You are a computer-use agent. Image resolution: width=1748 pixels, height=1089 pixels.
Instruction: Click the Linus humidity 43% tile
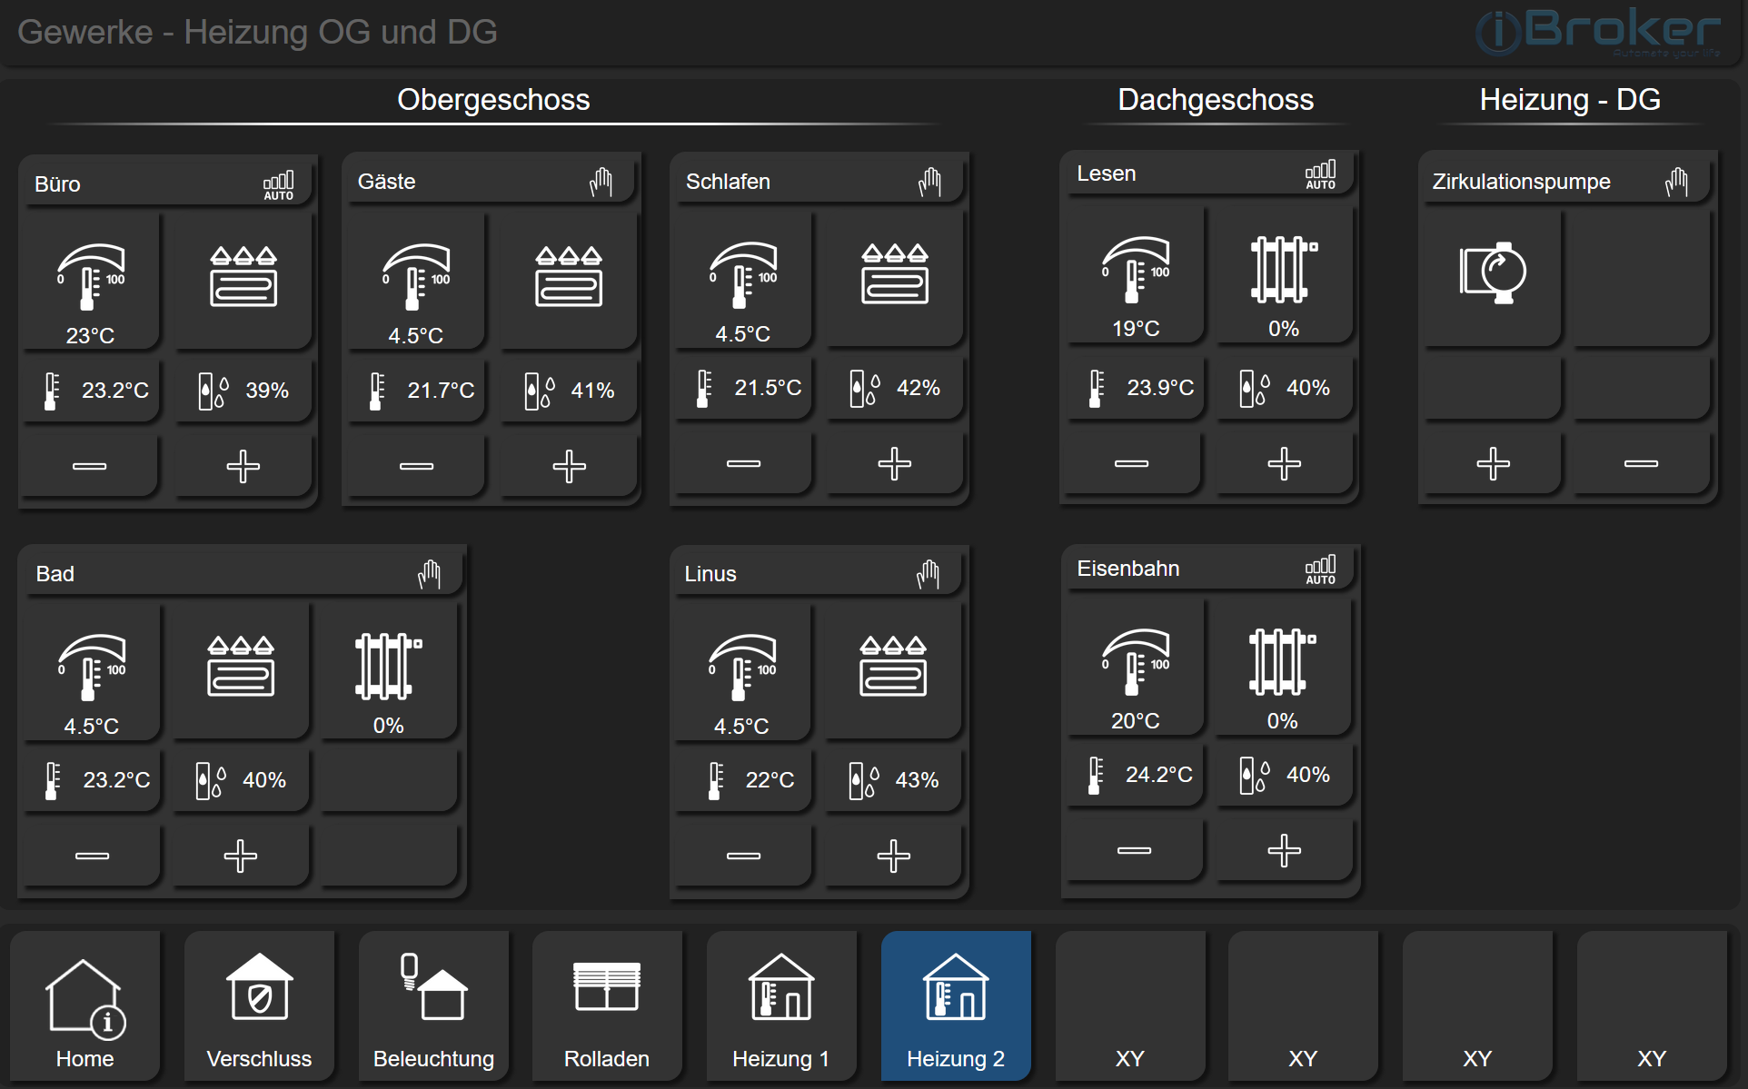click(893, 779)
